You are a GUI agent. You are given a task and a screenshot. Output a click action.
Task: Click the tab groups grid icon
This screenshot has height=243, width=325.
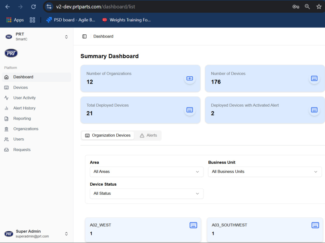tap(32, 20)
